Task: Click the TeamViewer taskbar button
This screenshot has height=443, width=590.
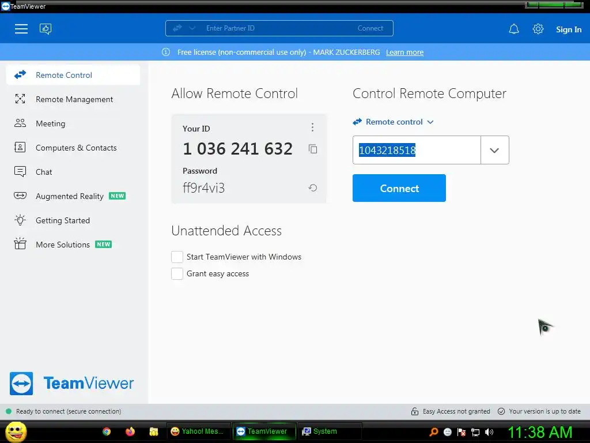Action: point(264,431)
